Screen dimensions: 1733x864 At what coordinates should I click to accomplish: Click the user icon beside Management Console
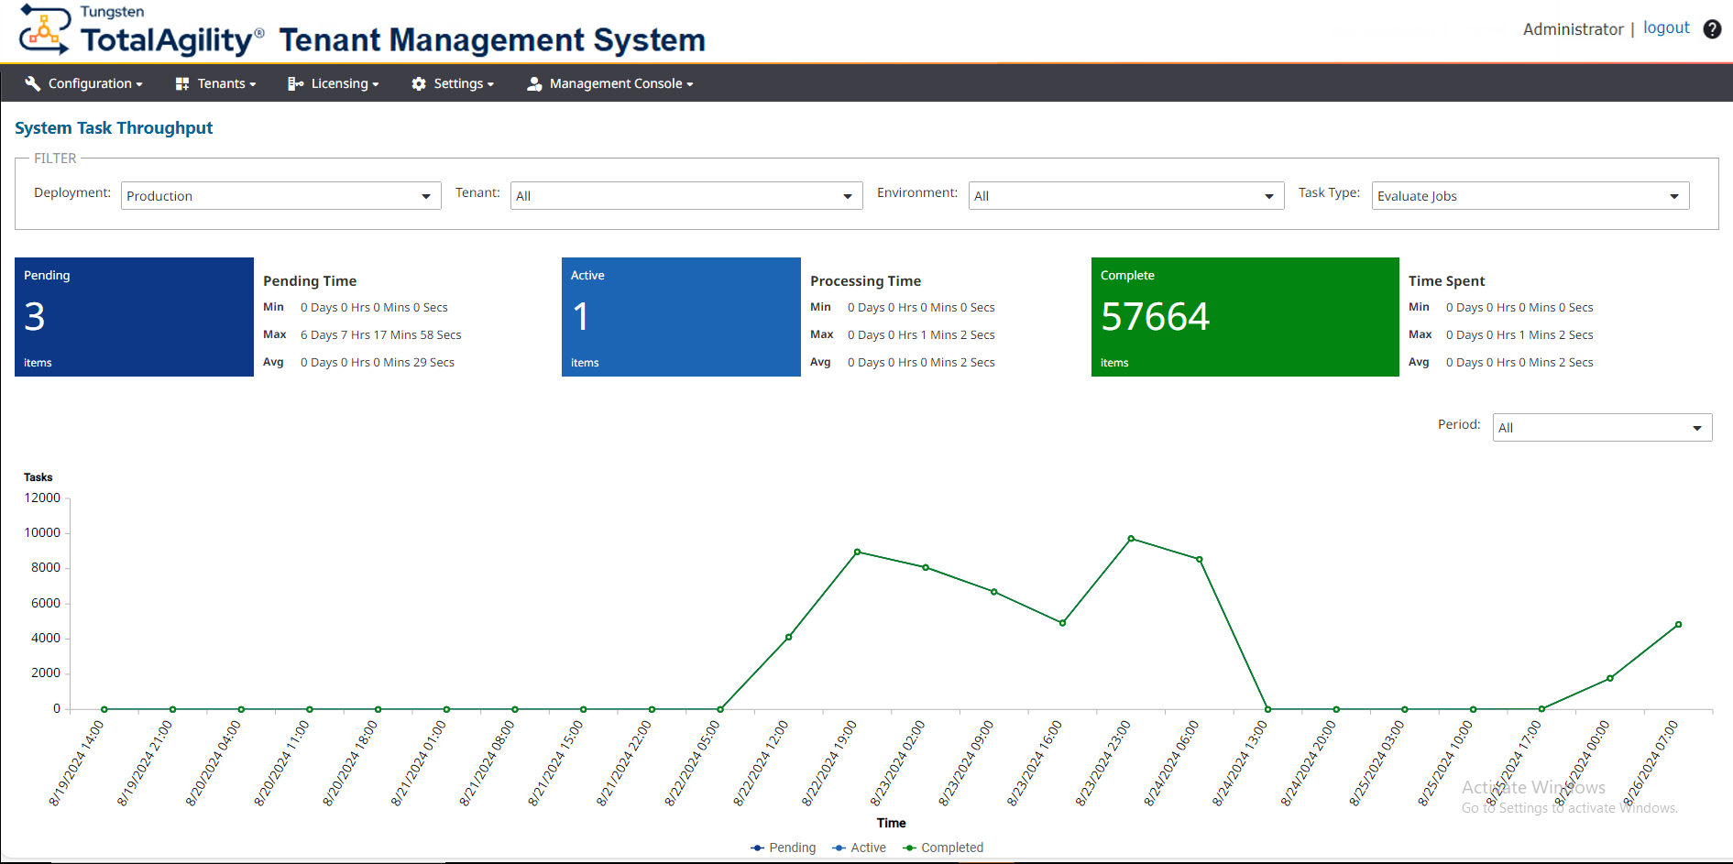534,83
